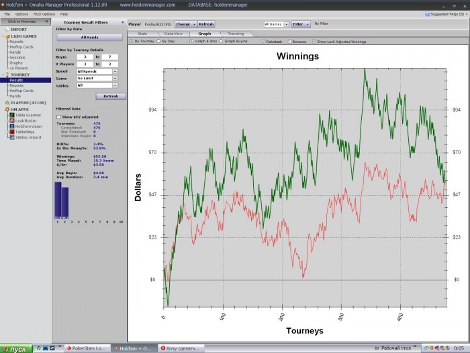Open Tourney Reports tree item

[17, 85]
